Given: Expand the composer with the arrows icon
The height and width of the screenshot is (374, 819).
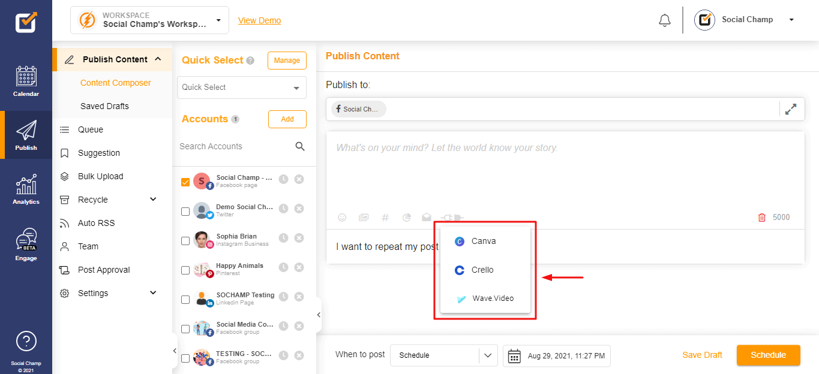Looking at the screenshot, I should coord(791,109).
